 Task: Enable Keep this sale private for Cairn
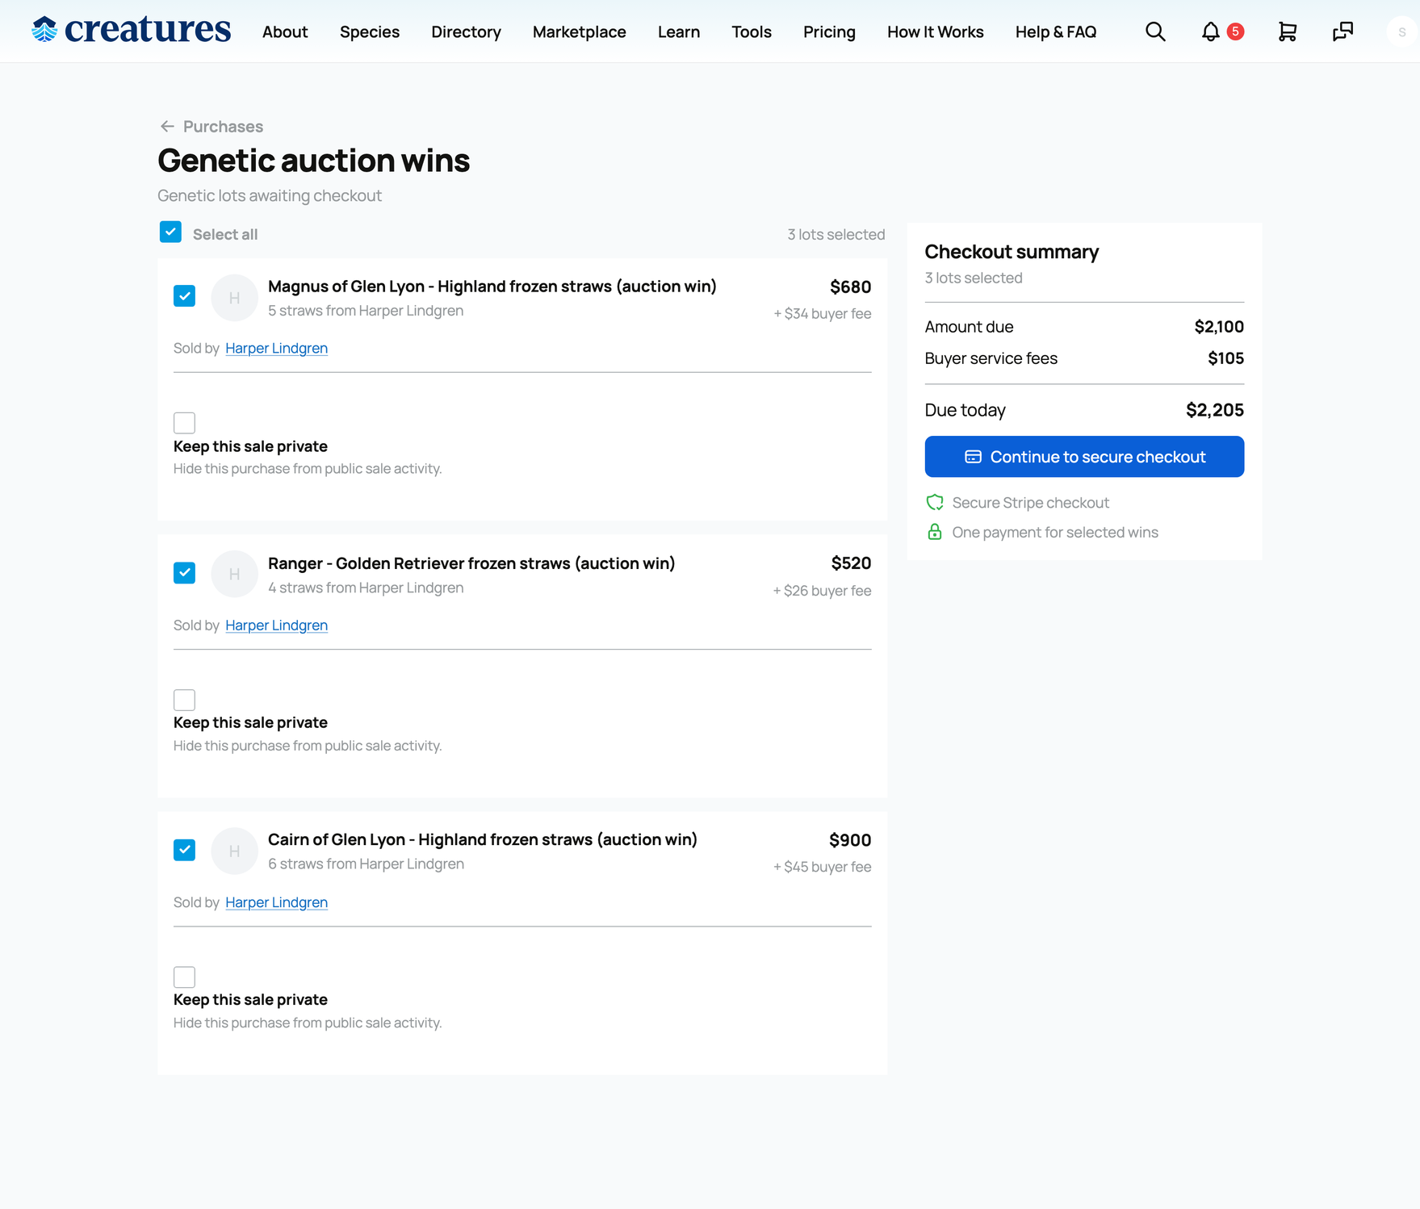pos(184,977)
